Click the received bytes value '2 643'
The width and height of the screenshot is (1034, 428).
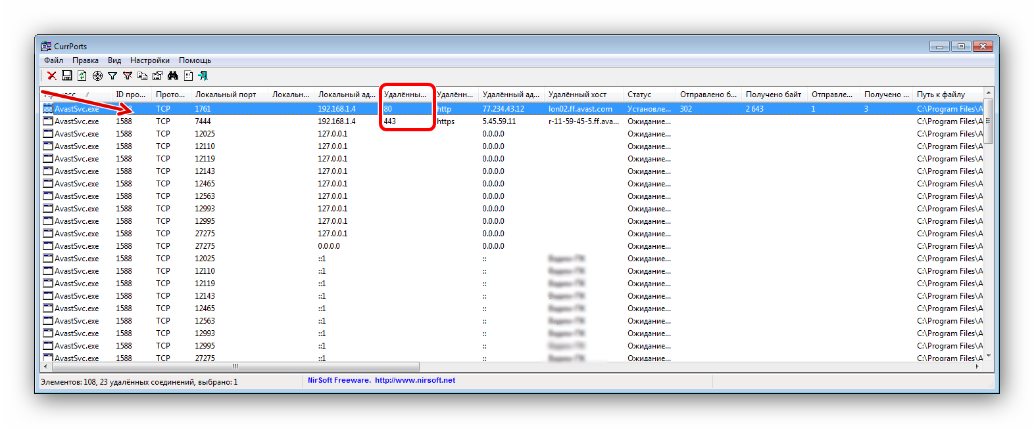(x=754, y=109)
